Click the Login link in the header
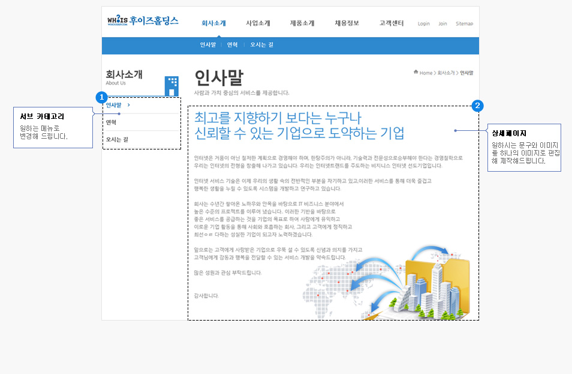The image size is (572, 374). pos(424,24)
